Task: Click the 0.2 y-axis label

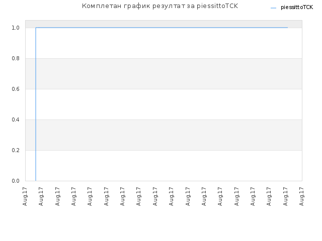Action: click(16, 150)
